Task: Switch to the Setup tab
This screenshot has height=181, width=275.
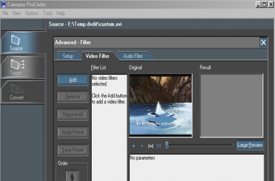Action: [x=68, y=56]
